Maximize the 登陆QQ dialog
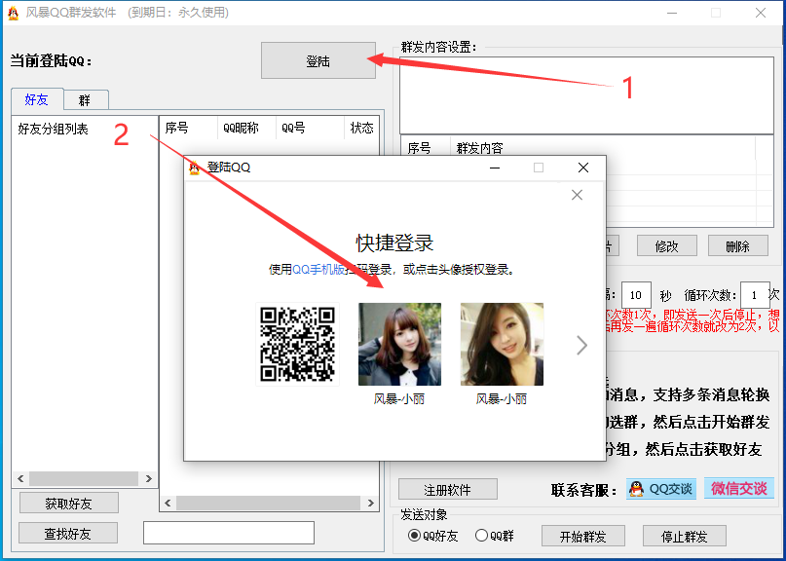The width and height of the screenshot is (786, 561). (539, 168)
